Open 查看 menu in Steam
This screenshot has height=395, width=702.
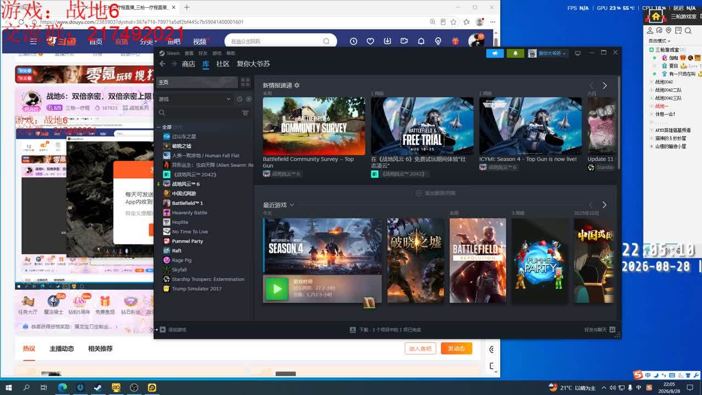[189, 53]
